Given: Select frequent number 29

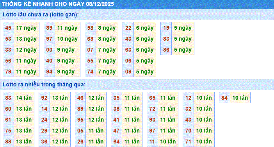Looking at the screenshot, I should coord(44,131).
